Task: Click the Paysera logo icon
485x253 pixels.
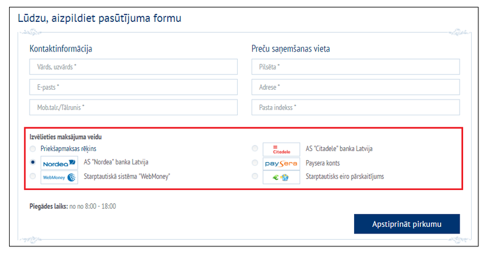Action: tap(282, 163)
